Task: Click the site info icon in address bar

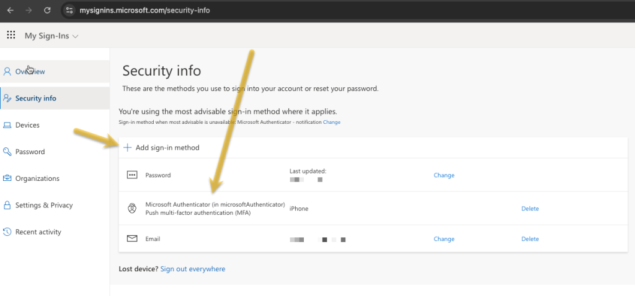Action: pos(69,10)
